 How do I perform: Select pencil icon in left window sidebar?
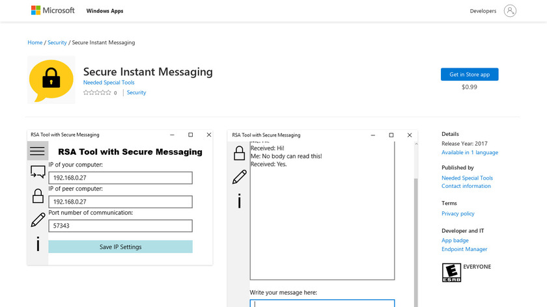(38, 220)
